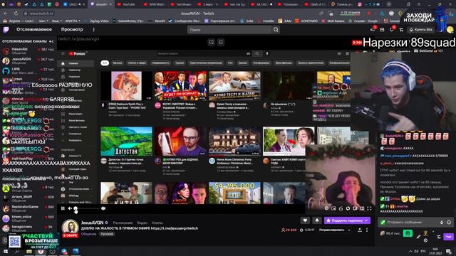
Task: Open Windows Start menu button
Action: pyautogui.click(x=6, y=251)
